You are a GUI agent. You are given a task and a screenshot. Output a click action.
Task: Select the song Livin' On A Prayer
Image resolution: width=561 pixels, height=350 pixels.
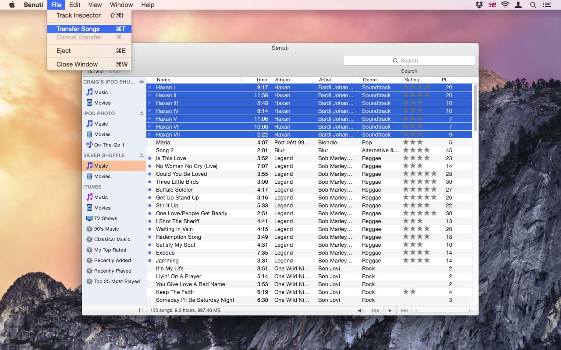pos(309,276)
